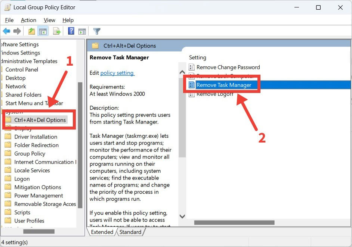Select Windows Settings in the tree

pyautogui.click(x=21, y=53)
